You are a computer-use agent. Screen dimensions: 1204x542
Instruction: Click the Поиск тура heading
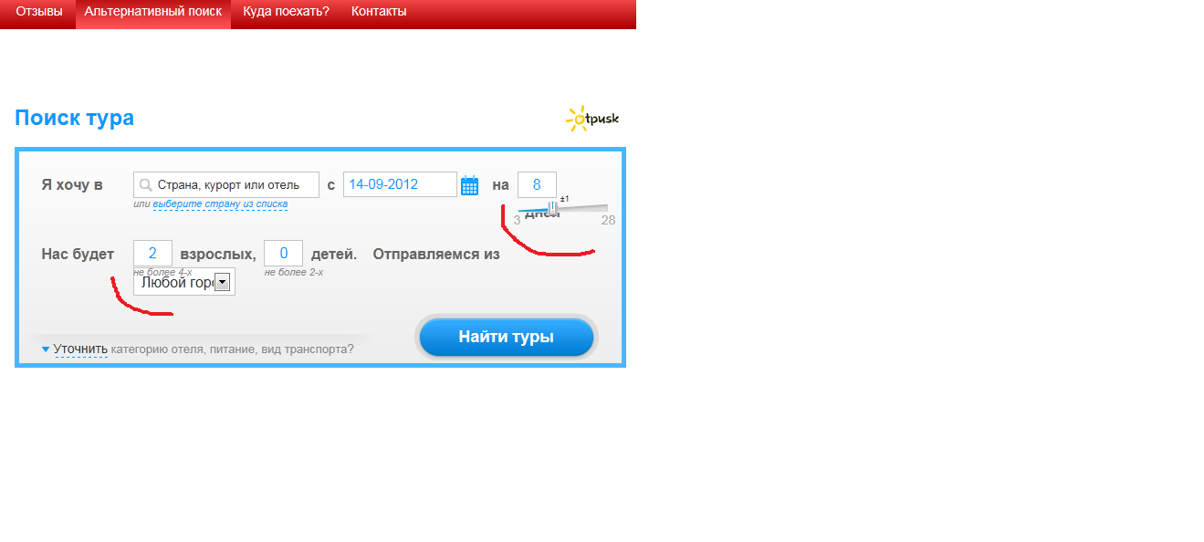tap(74, 118)
